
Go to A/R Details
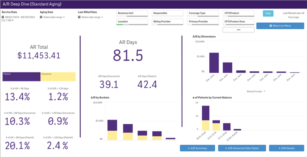(x=287, y=148)
